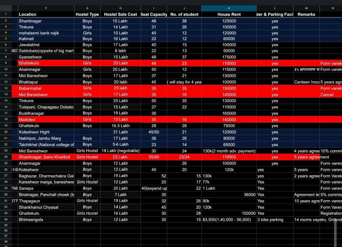
Task: Click the '3 bike parking' cell
Action: pos(275,219)
